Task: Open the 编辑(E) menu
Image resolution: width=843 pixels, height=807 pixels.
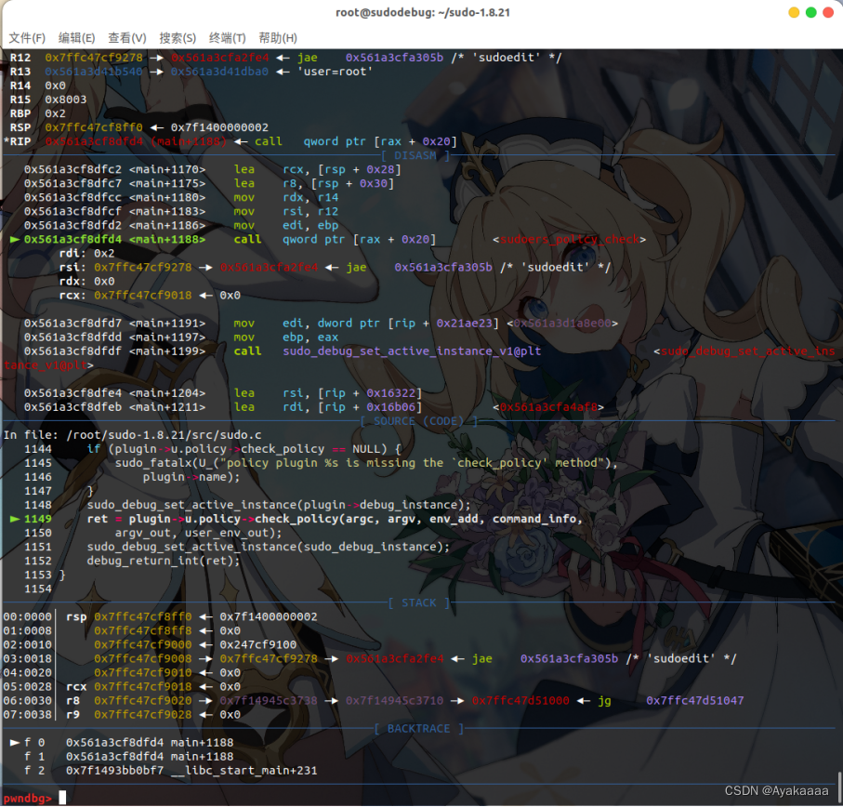Action: point(76,37)
